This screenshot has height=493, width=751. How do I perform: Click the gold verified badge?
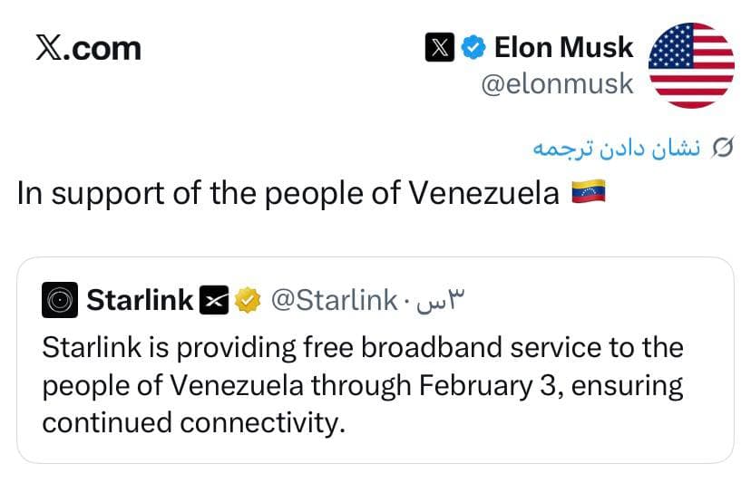click(247, 300)
